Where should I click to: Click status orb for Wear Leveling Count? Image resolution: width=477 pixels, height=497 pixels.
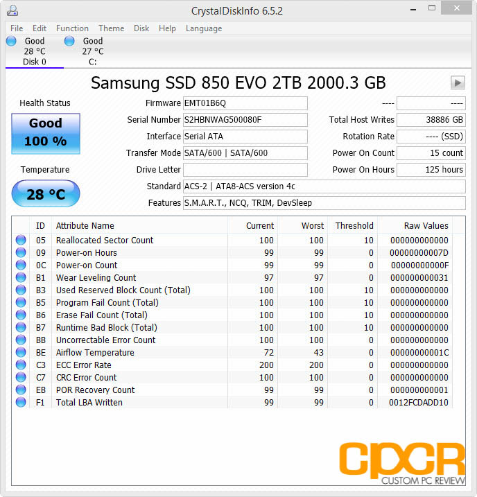point(21,277)
